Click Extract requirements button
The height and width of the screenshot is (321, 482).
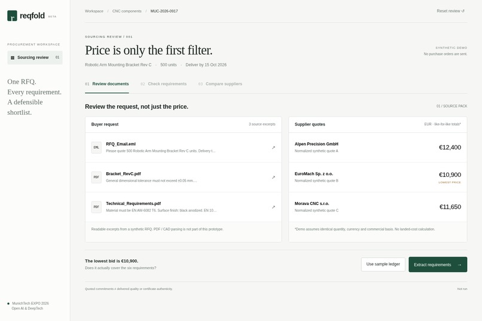coord(438,264)
